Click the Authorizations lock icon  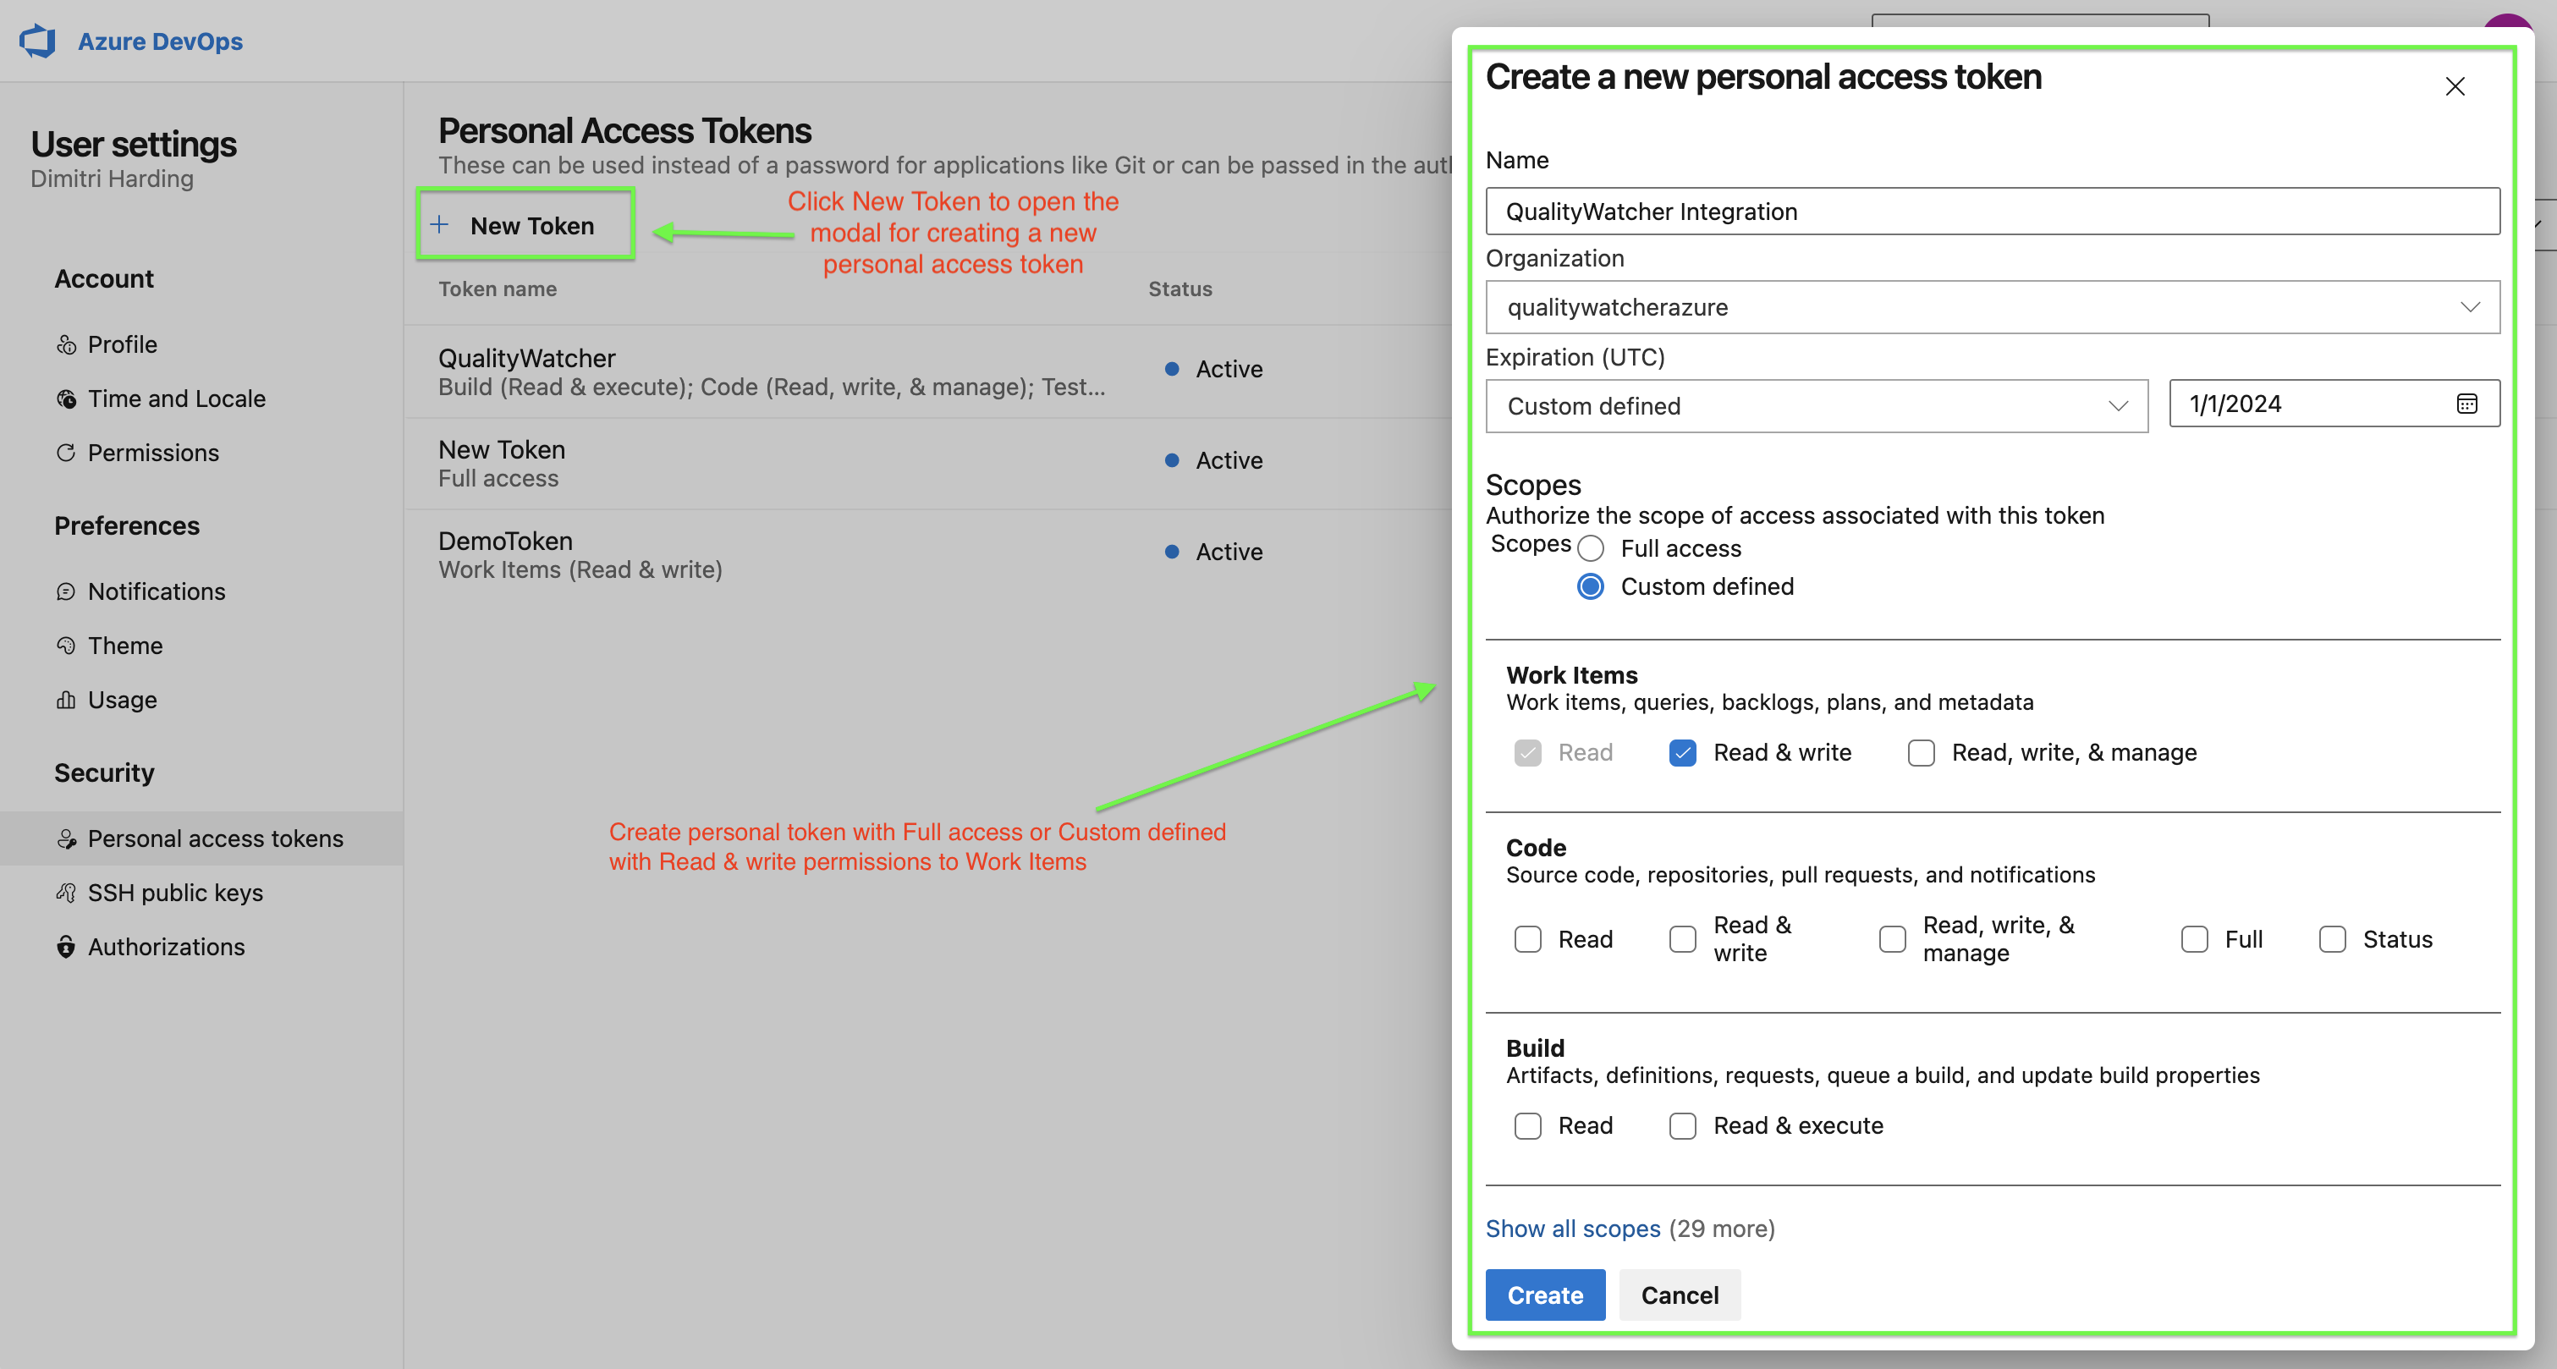click(x=67, y=947)
